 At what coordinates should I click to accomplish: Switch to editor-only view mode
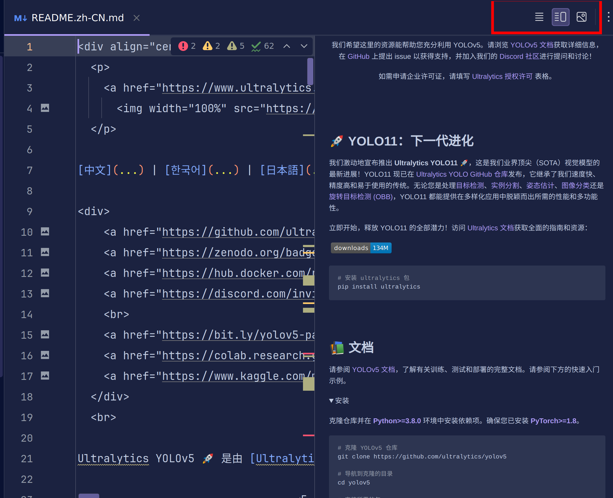point(539,17)
